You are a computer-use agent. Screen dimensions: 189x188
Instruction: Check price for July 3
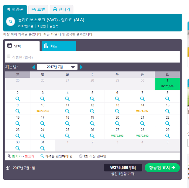[x=43, y=99]
